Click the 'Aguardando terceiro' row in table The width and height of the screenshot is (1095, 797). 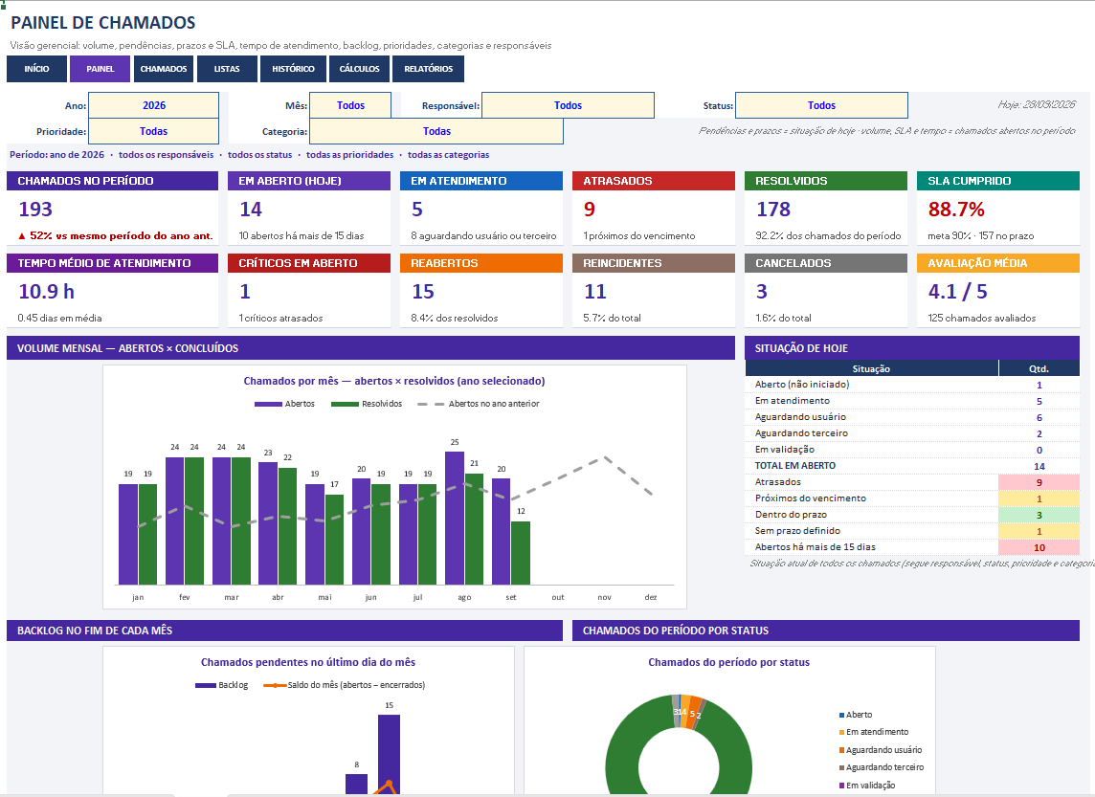[x=912, y=433]
